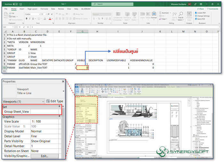224x162 pixels.
Task: Click Bluebeam Batch PDF
Action: click(200, 19)
